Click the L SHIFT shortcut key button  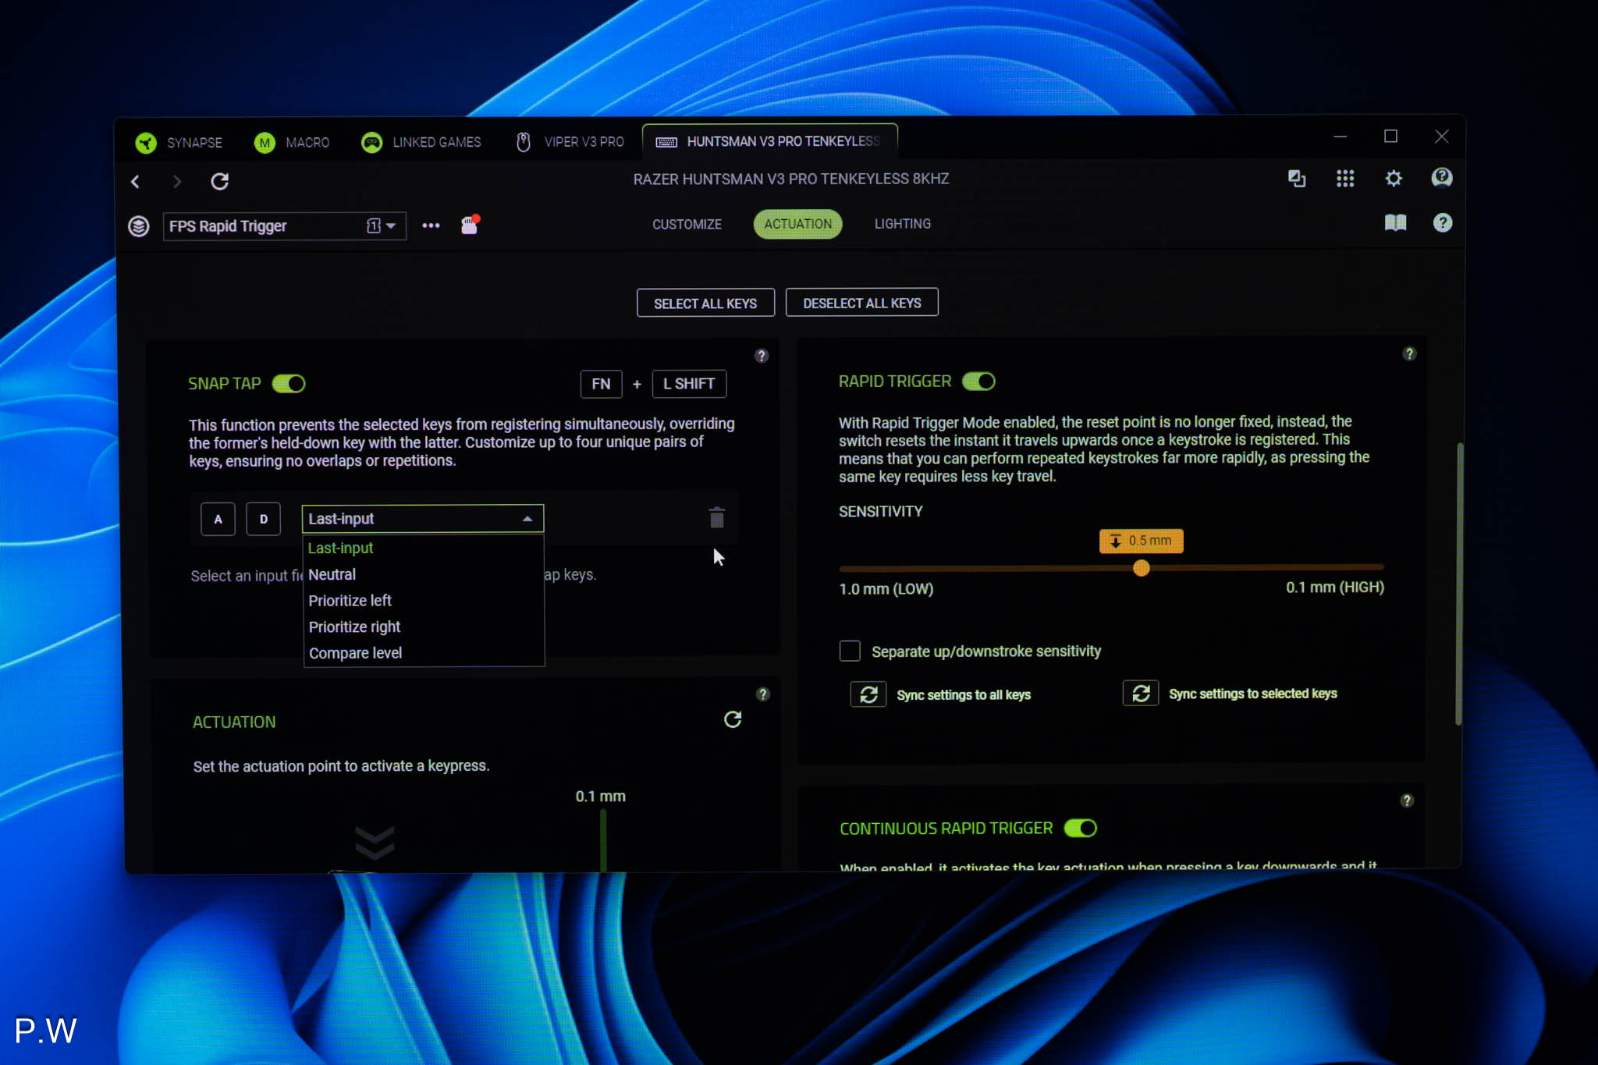(689, 384)
